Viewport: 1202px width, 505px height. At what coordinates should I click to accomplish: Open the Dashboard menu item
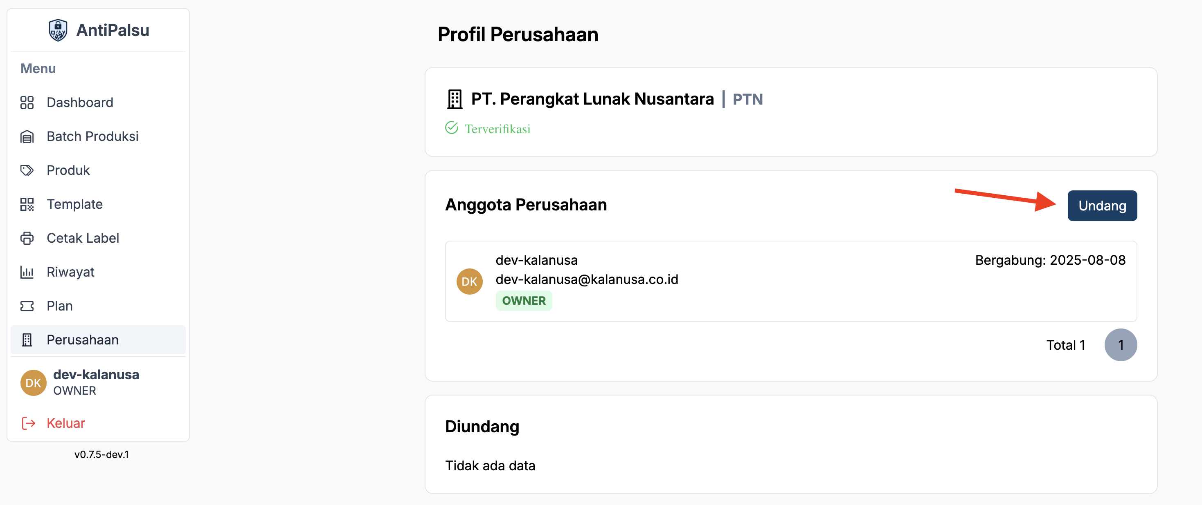80,103
